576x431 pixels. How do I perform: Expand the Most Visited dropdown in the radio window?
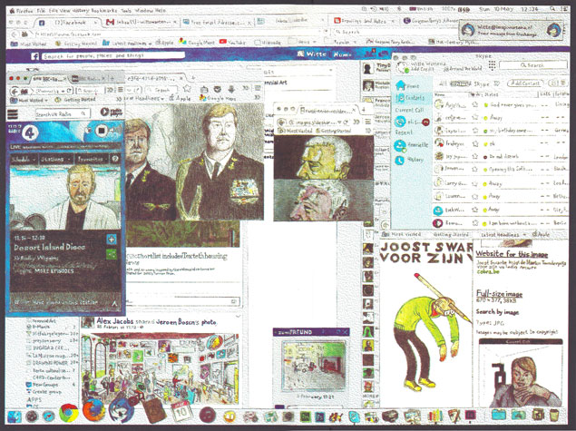point(46,100)
